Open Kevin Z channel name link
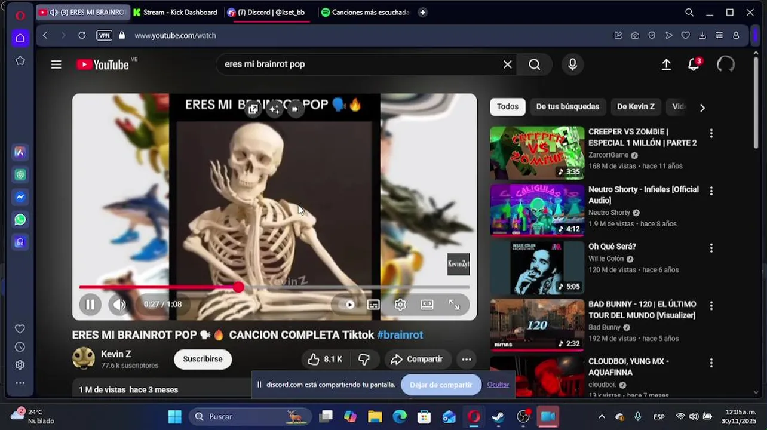Viewport: 767px width, 430px height. coord(116,354)
